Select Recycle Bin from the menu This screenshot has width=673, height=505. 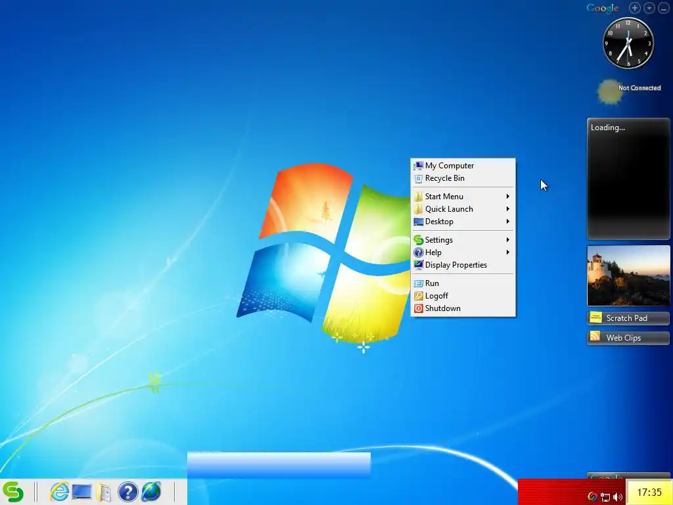pyautogui.click(x=463, y=178)
